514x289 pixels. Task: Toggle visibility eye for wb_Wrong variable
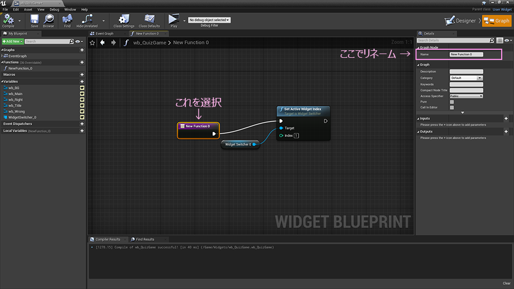pyautogui.click(x=82, y=111)
